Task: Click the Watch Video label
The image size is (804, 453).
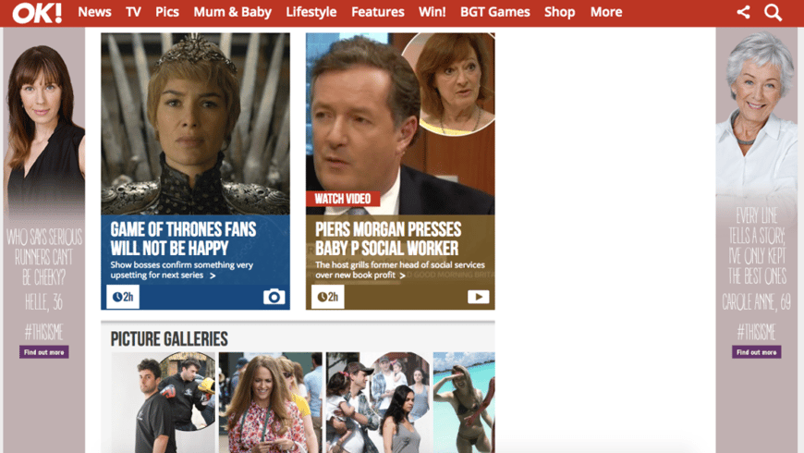Action: pos(343,199)
